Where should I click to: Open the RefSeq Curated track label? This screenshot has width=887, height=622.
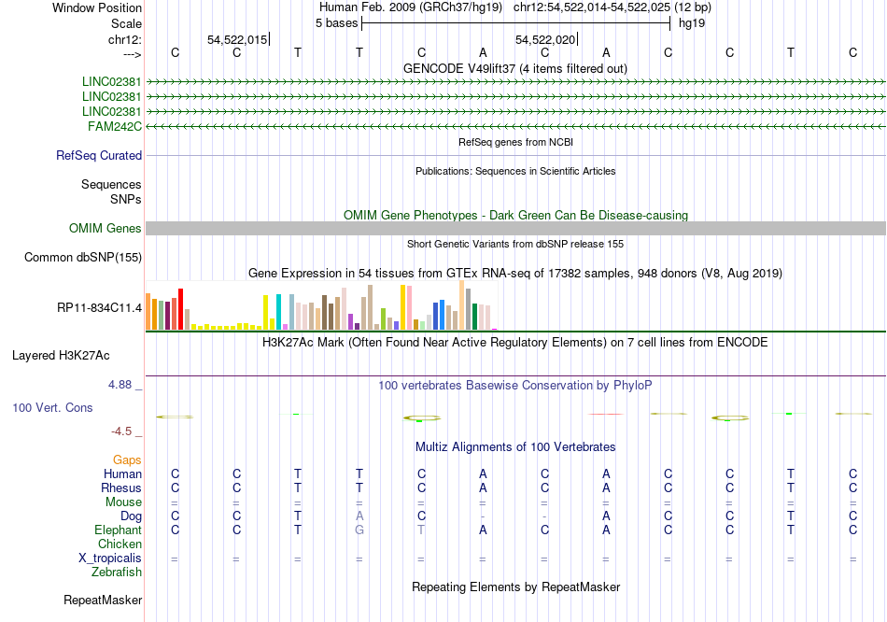98,155
